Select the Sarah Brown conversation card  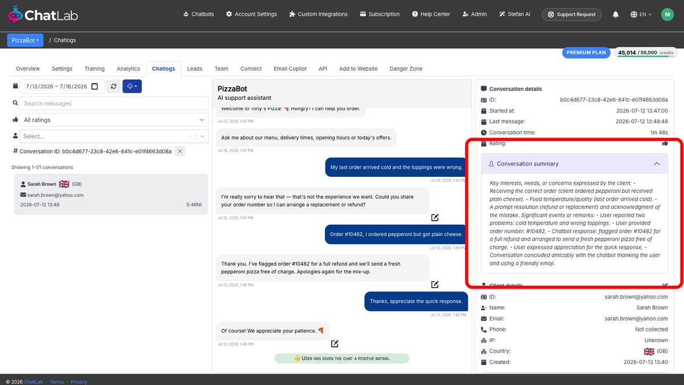[111, 194]
